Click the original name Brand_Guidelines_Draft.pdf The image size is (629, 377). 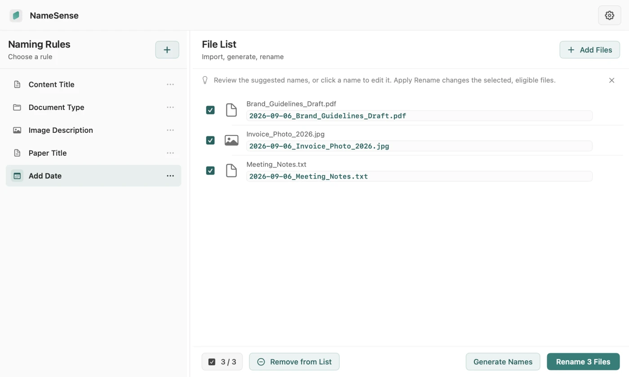291,104
